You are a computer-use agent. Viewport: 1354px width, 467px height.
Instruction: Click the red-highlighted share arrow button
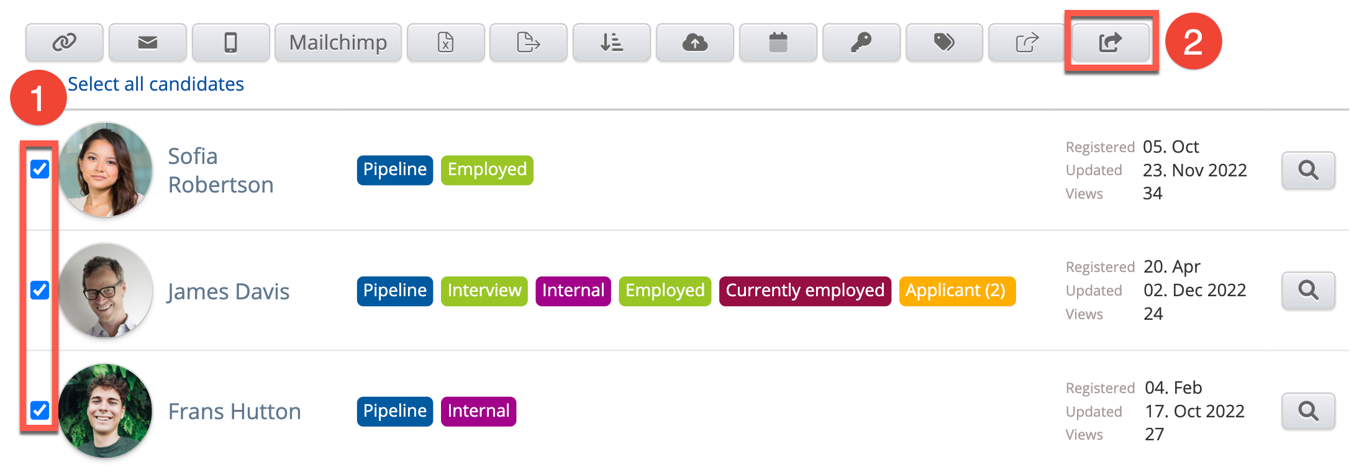[x=1110, y=42]
